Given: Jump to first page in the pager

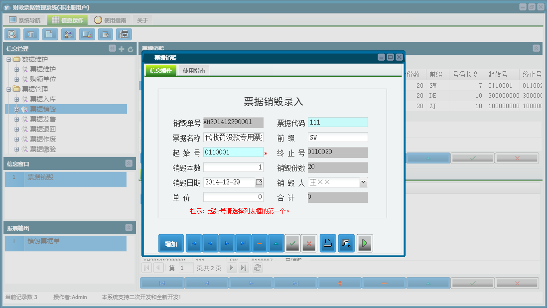Looking at the screenshot, I should (147, 268).
